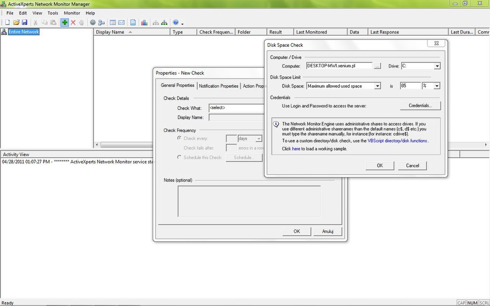Screen dimensions: 490x306
Task: Click the blue document report icon
Action: (133, 23)
